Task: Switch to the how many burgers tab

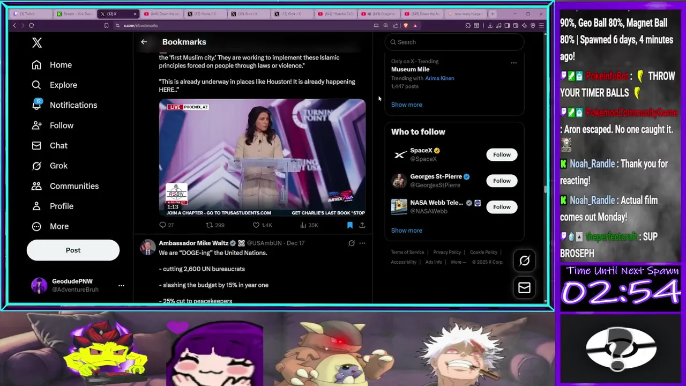Action: coord(465,14)
